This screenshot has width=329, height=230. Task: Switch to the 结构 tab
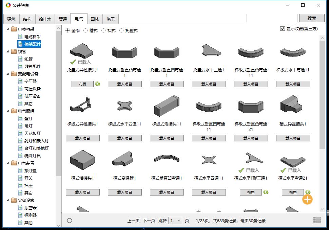click(x=27, y=19)
